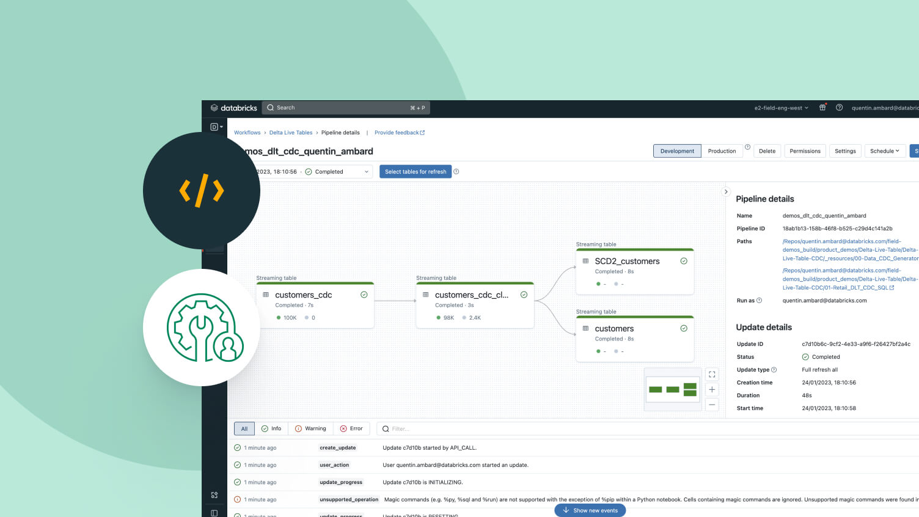Open the e2-field-eng-west workspace dropdown
This screenshot has width=919, height=517.
tap(782, 108)
